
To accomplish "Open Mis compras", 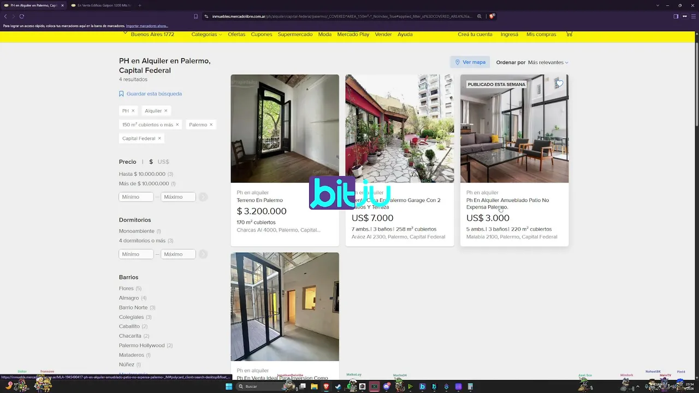I will (541, 34).
